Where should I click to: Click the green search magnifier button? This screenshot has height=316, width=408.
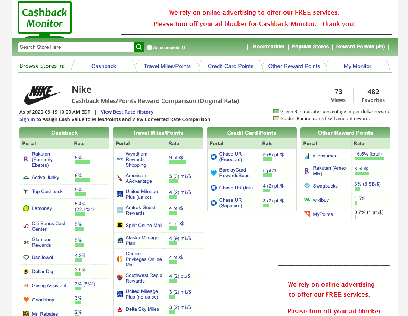point(139,47)
